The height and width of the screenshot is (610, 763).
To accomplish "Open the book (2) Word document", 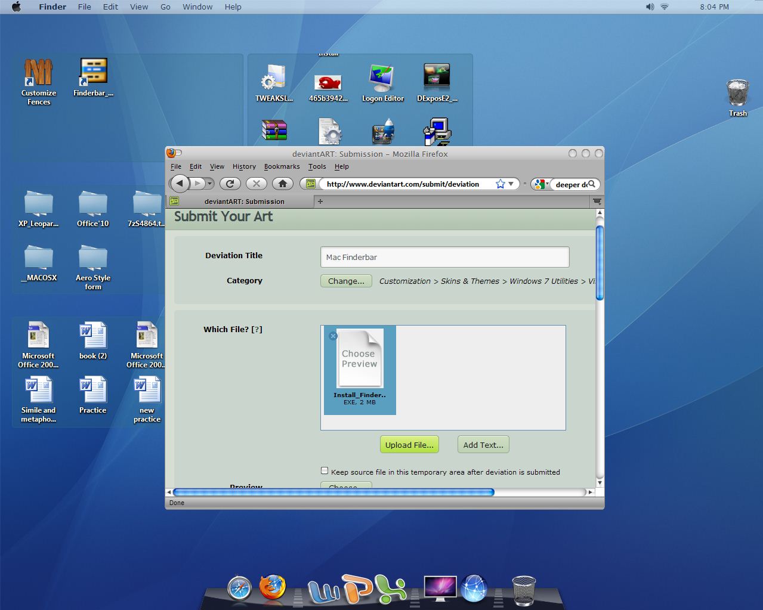I will click(93, 340).
